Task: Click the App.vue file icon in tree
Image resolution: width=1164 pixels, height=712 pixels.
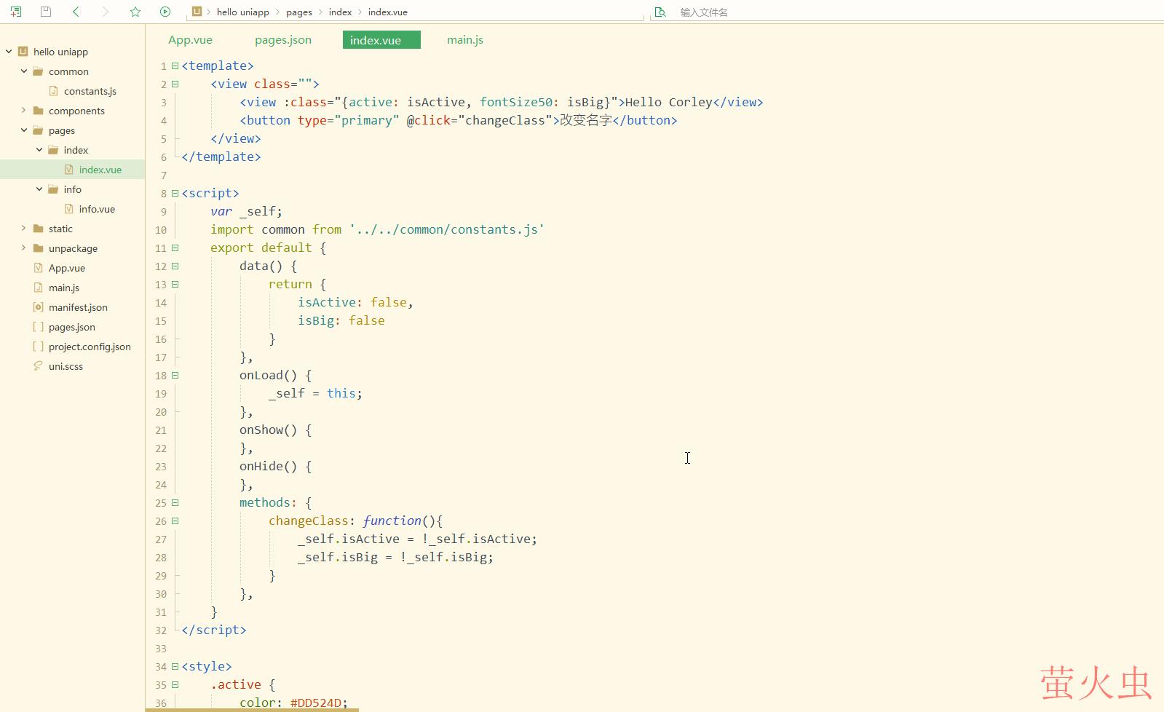Action: click(38, 268)
